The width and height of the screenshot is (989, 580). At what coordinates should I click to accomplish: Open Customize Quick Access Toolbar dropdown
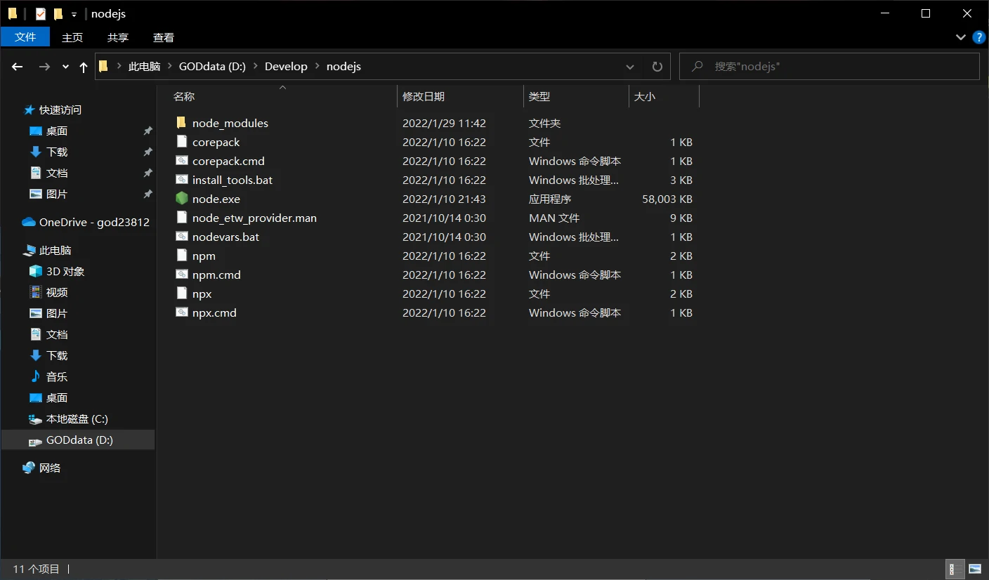[x=74, y=14]
